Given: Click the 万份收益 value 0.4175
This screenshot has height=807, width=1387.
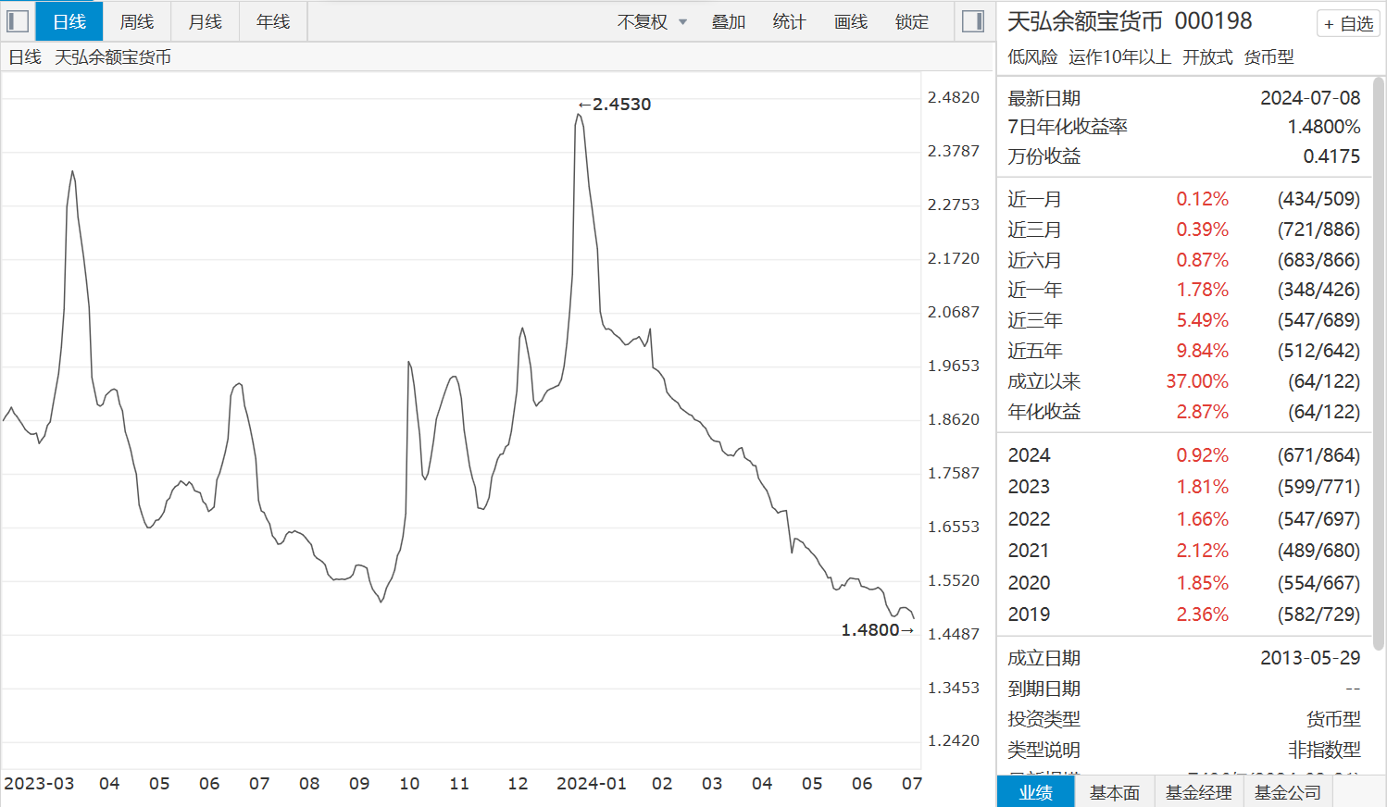Looking at the screenshot, I should point(1331,156).
